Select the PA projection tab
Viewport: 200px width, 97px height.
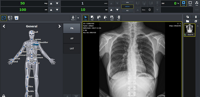[72, 28]
